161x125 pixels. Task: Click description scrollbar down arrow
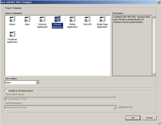point(154,74)
